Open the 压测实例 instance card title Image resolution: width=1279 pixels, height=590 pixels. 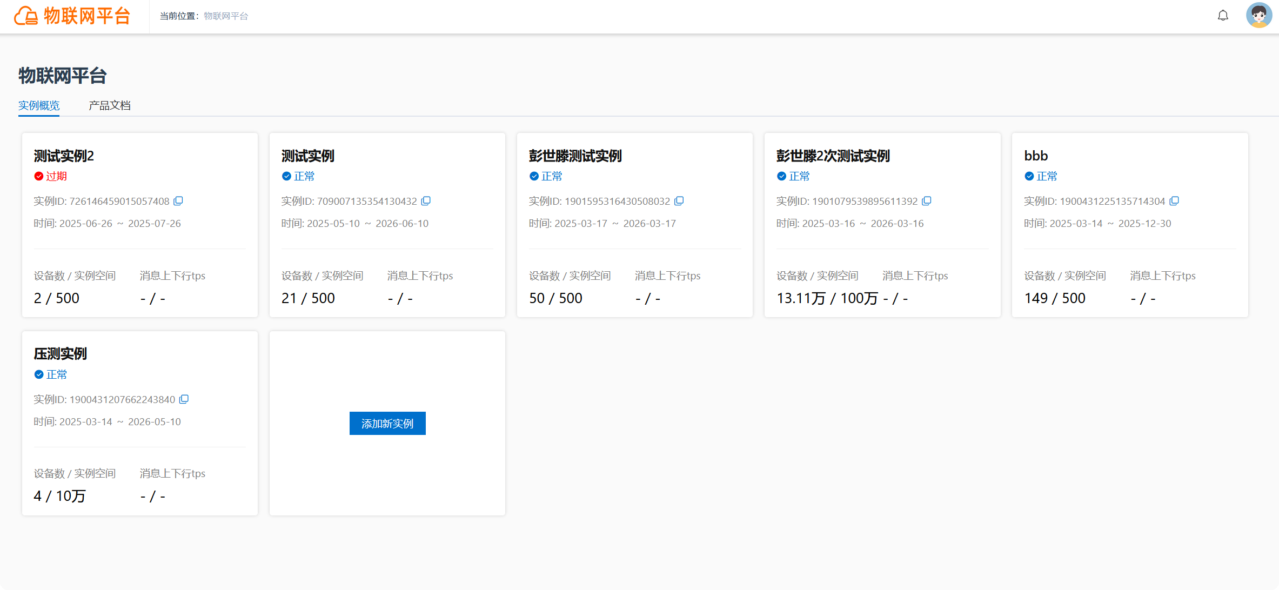click(x=60, y=354)
